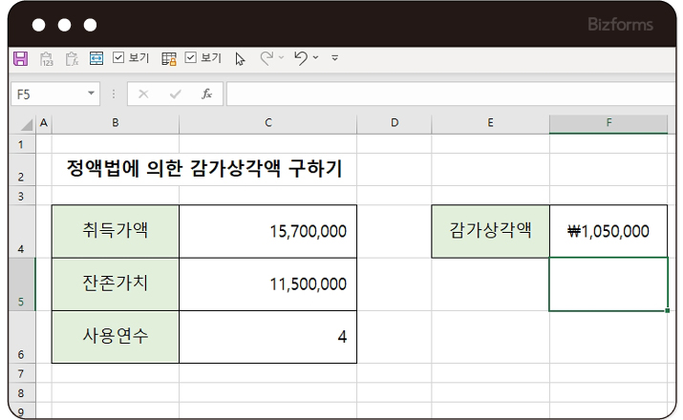Select row 1 header
Screen dimensions: 683x420
(x=21, y=143)
